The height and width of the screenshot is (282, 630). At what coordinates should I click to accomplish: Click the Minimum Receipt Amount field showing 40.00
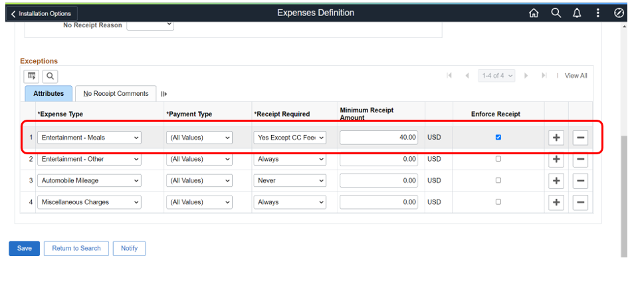coord(379,138)
